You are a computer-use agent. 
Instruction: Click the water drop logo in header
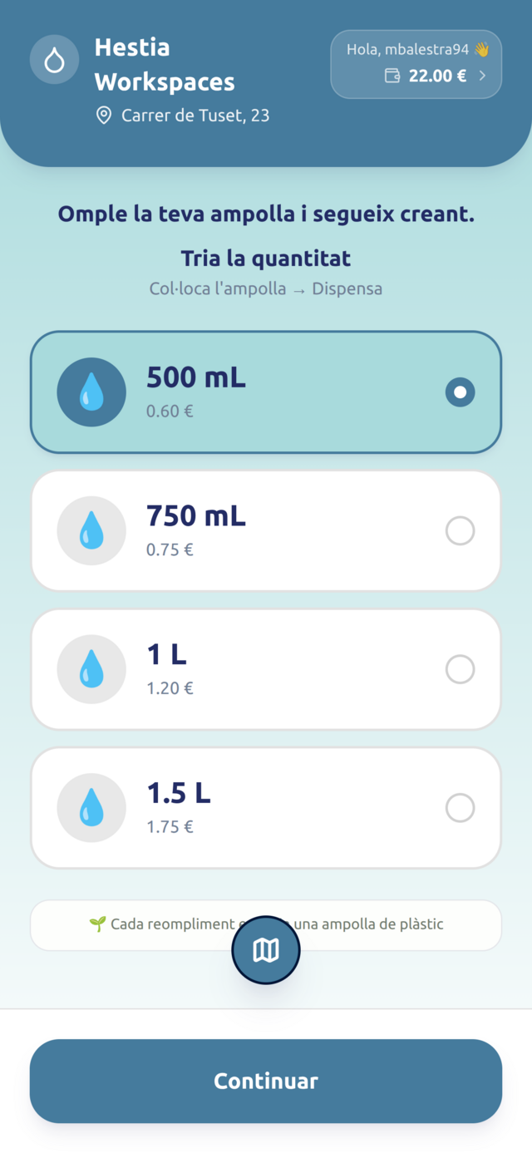[x=55, y=61]
